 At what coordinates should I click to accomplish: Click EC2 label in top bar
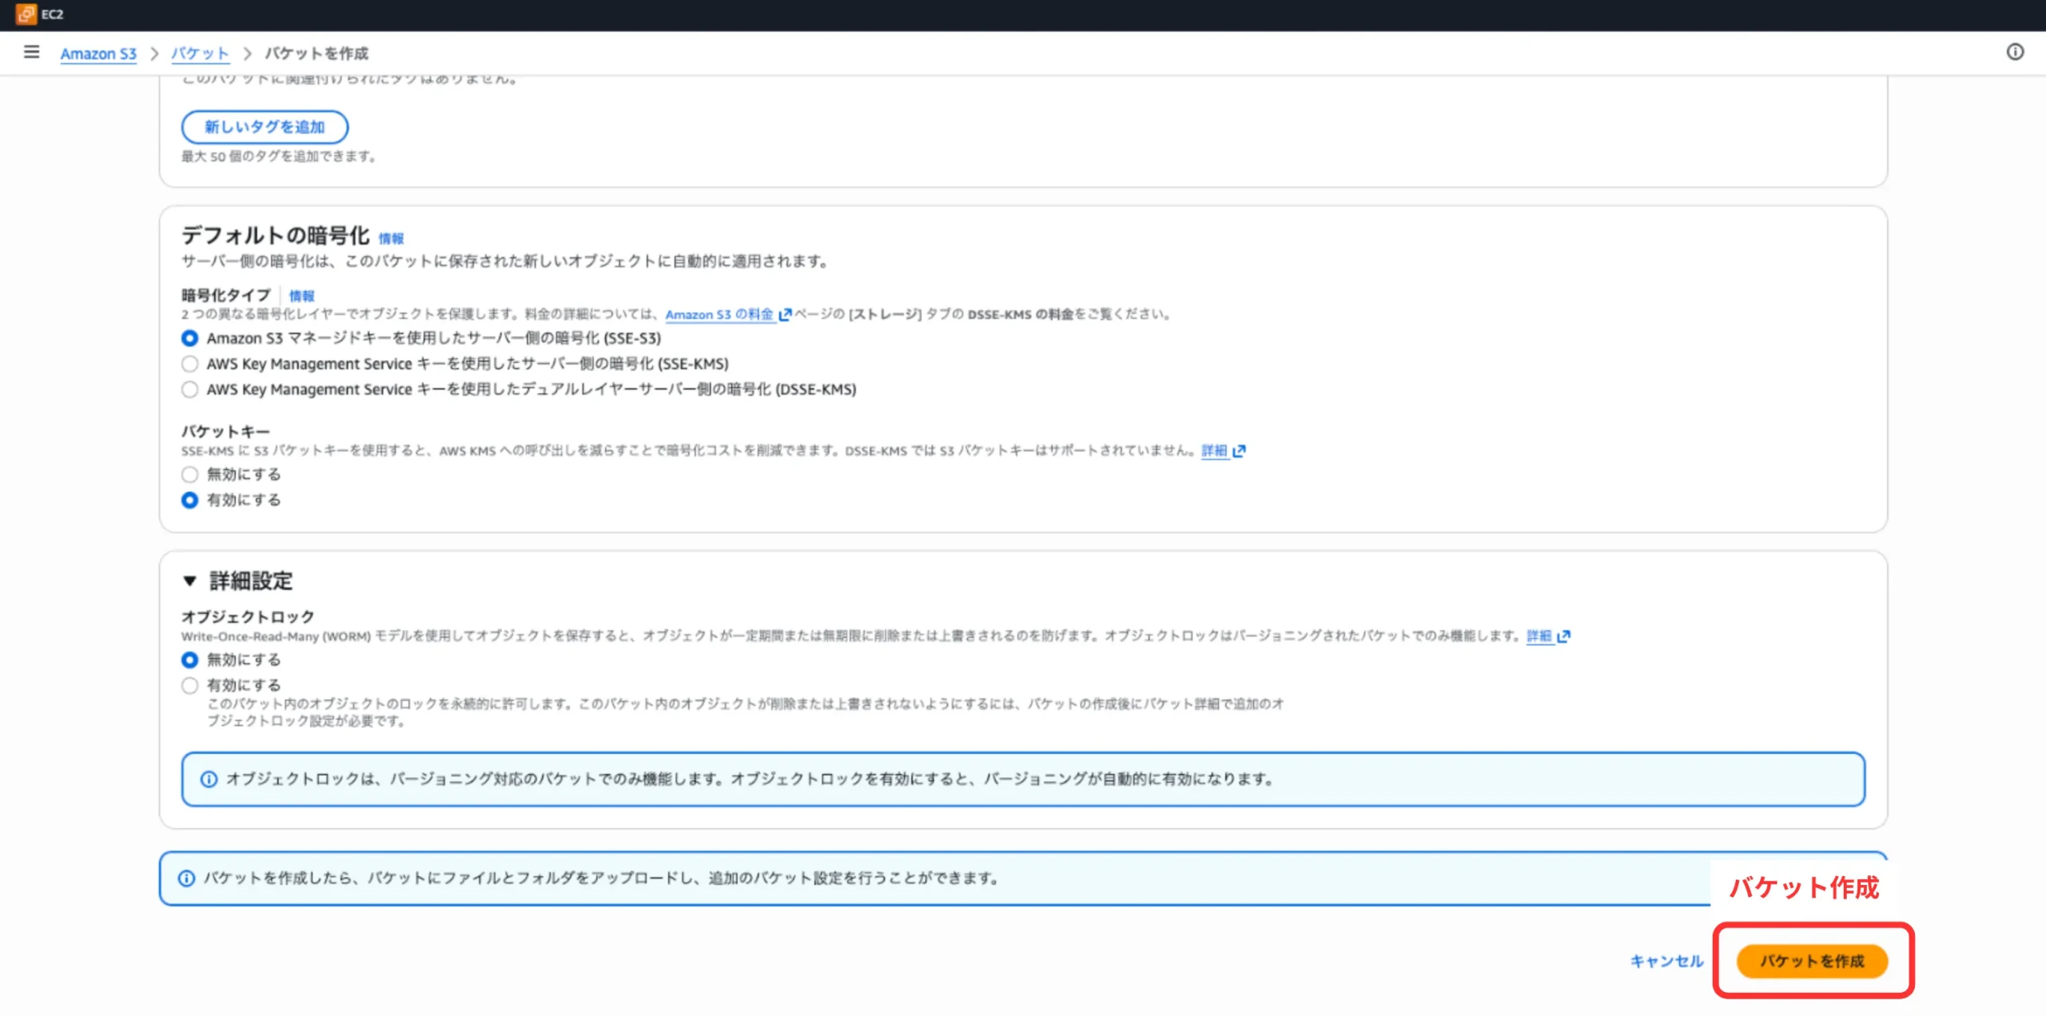53,14
